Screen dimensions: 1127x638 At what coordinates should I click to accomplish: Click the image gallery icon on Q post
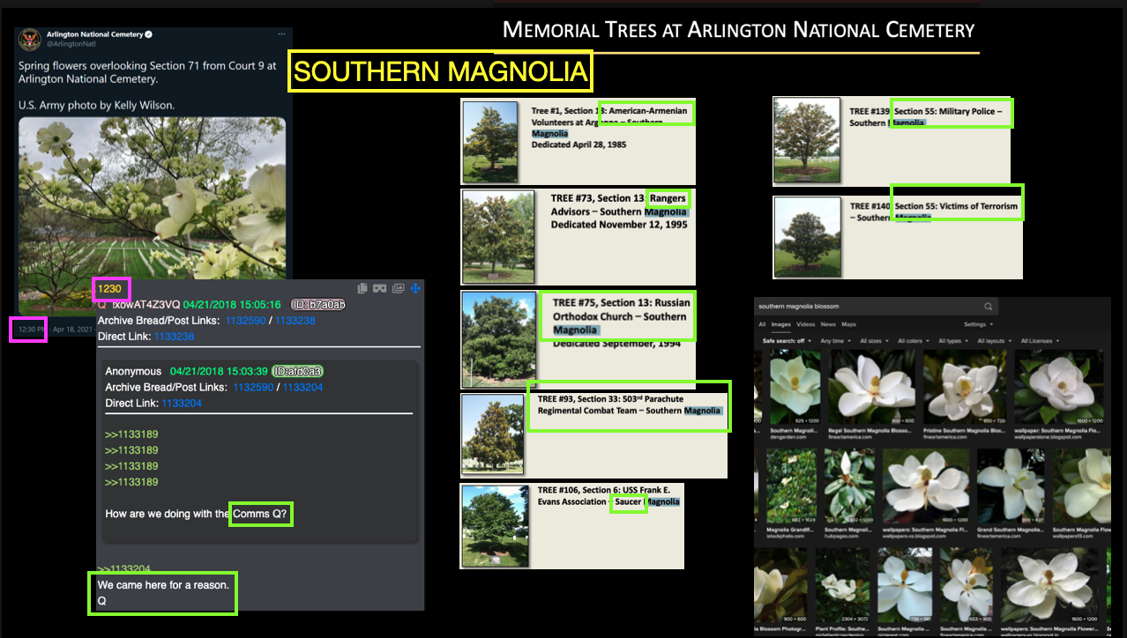(398, 288)
